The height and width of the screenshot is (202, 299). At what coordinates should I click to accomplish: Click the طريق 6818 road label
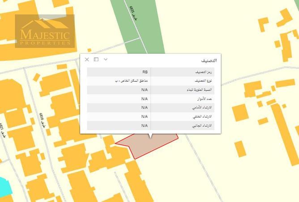pos(43,120)
